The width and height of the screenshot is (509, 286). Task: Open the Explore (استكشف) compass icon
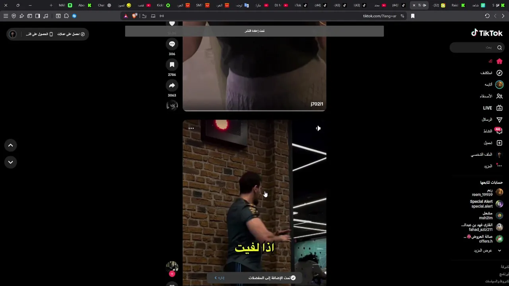pyautogui.click(x=499, y=73)
